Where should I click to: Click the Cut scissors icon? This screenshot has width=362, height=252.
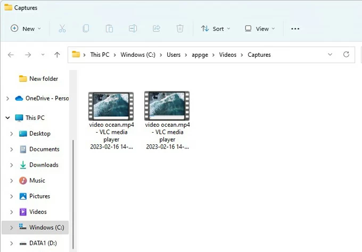(x=62, y=29)
